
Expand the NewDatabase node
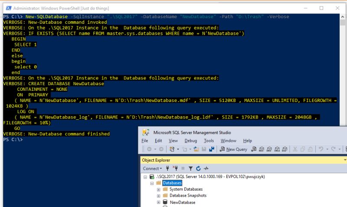coord(158,202)
